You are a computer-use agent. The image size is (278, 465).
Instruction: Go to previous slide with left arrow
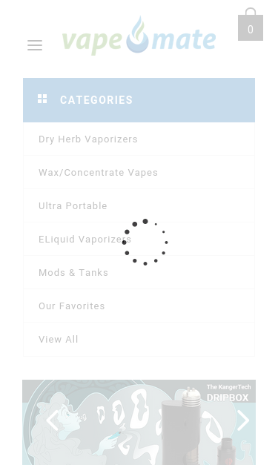pyautogui.click(x=53, y=420)
